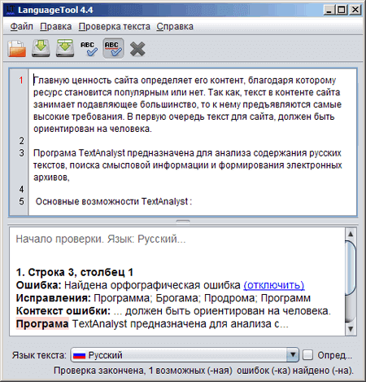Click the results scrollbar up arrow
Viewport: 366px width, 382px height.
[351, 234]
